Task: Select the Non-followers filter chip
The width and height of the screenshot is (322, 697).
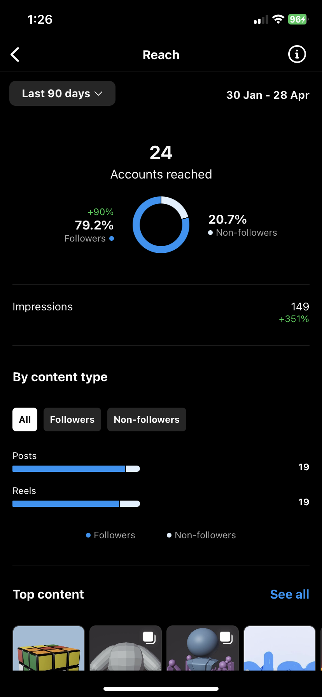Action: 147,419
